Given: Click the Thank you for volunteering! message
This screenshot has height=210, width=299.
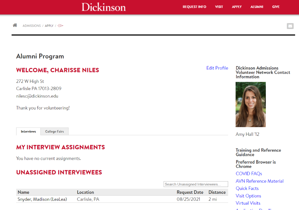Looking at the screenshot, I should coord(43,108).
